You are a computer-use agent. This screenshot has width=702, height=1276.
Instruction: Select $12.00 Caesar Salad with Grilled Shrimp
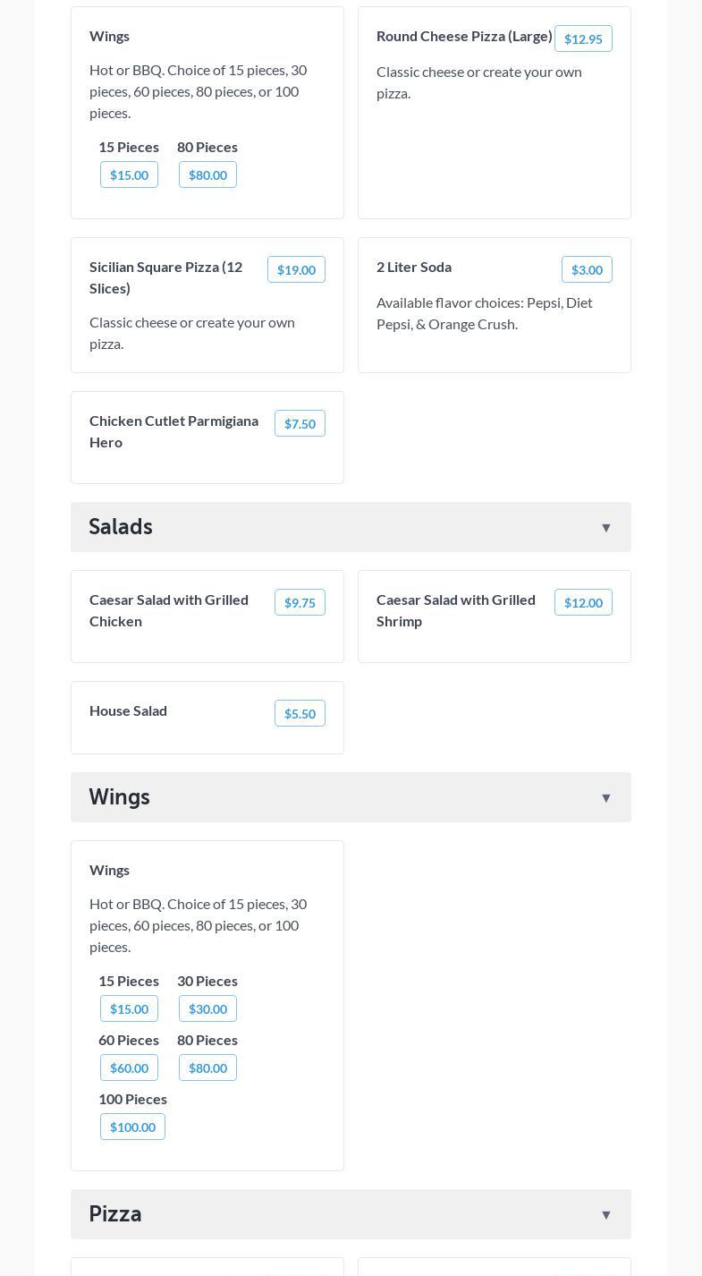click(583, 602)
